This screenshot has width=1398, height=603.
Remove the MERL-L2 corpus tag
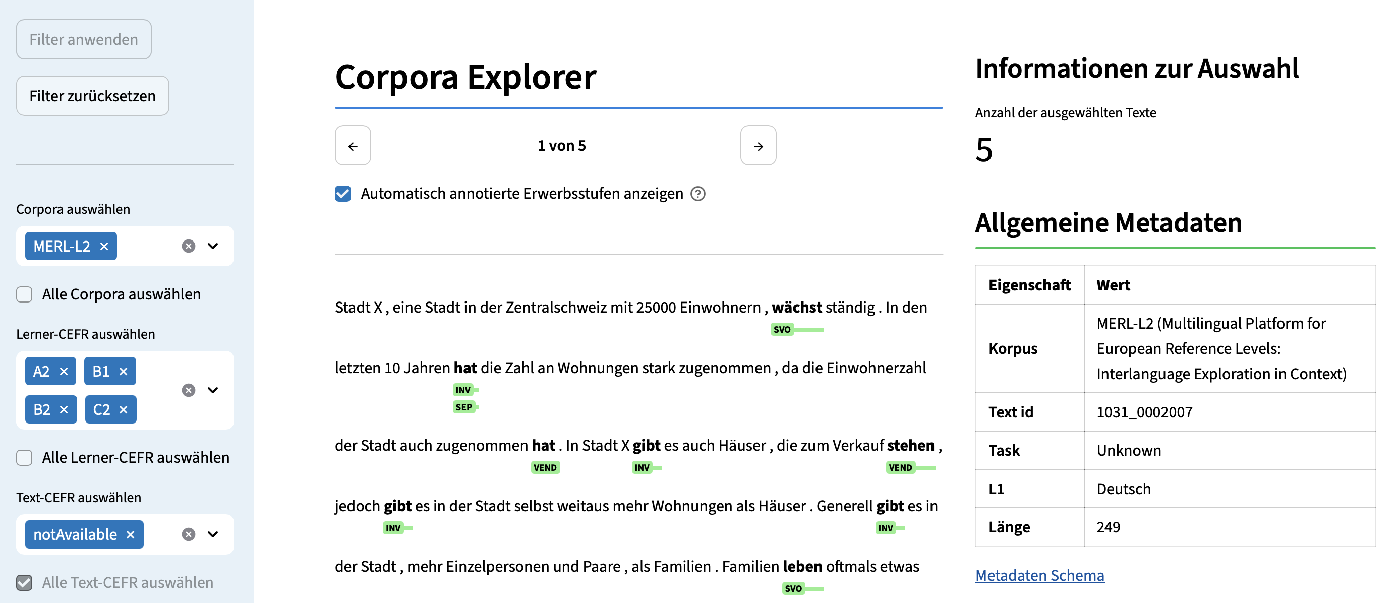(x=104, y=247)
